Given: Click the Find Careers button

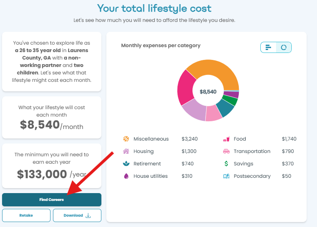Looking at the screenshot, I should pos(52,200).
